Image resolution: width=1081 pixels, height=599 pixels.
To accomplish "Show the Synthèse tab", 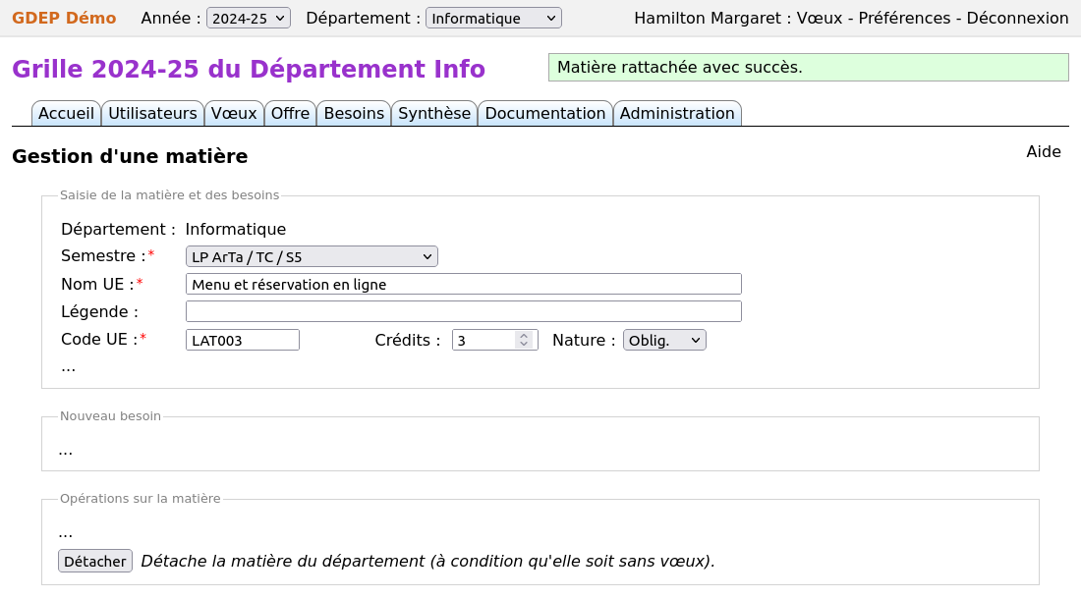I will [x=434, y=114].
